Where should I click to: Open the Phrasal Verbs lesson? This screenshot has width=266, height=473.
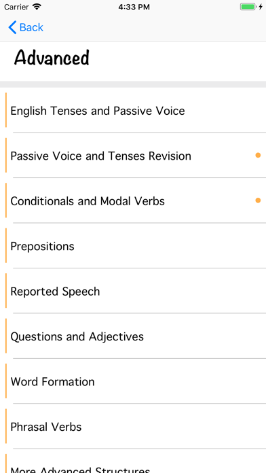point(133,427)
